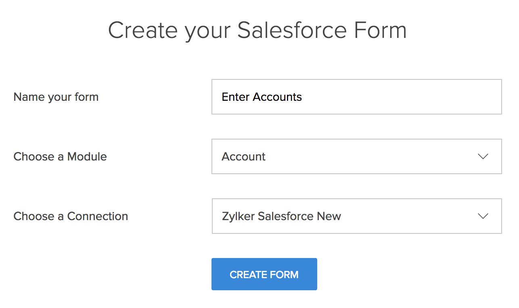Click the chevron arrow in Connection dropdown
Viewport: 519px width, 308px height.
(x=483, y=216)
